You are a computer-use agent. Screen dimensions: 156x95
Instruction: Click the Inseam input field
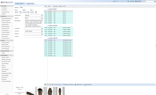(x=34, y=37)
